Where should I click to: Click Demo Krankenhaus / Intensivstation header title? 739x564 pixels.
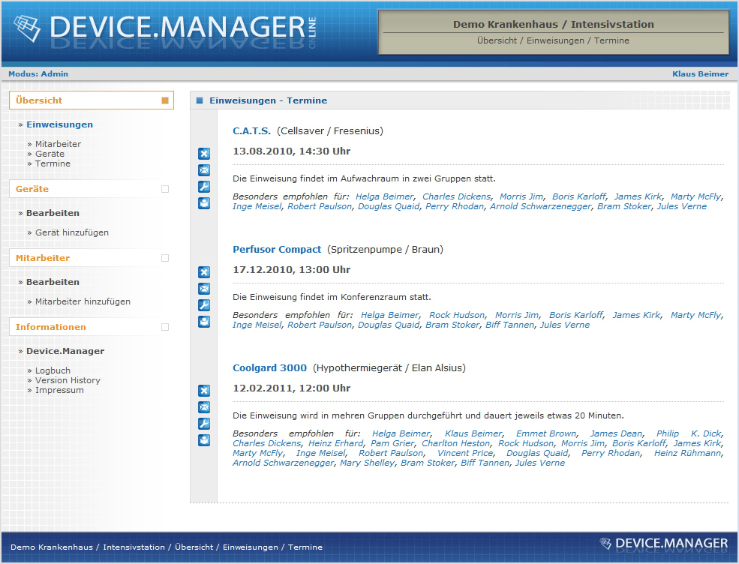point(553,24)
